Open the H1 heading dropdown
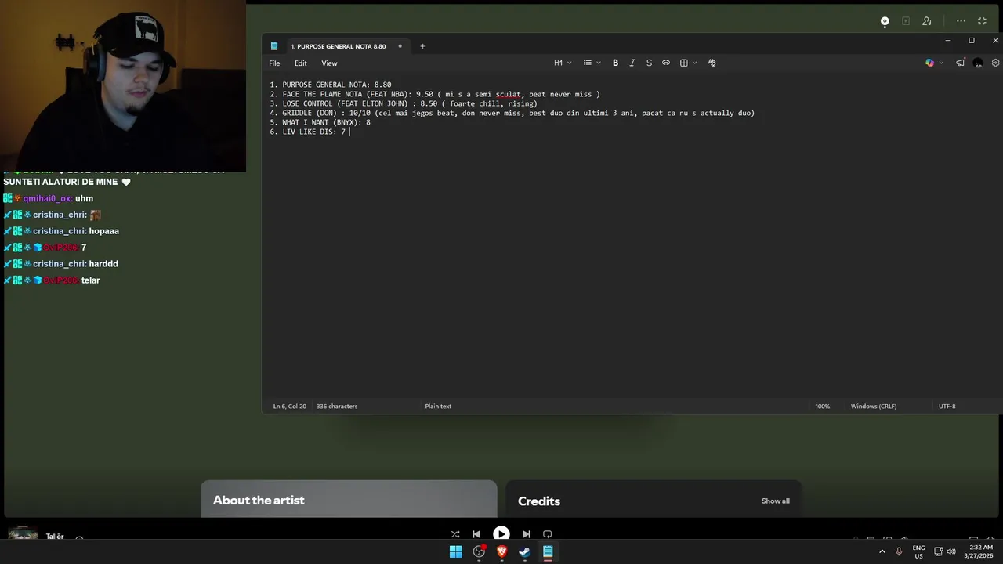This screenshot has height=564, width=1003. 563,63
